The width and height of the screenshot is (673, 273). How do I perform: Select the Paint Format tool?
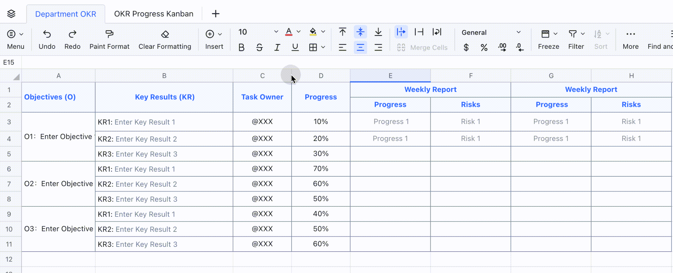(x=109, y=39)
